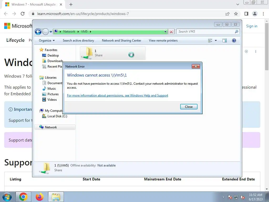Close the Windows 7 Lifecycle tab
The image size is (269, 202).
point(61,4)
